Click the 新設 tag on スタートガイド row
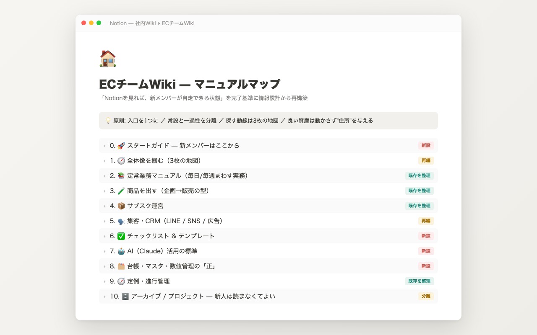 pyautogui.click(x=426, y=146)
